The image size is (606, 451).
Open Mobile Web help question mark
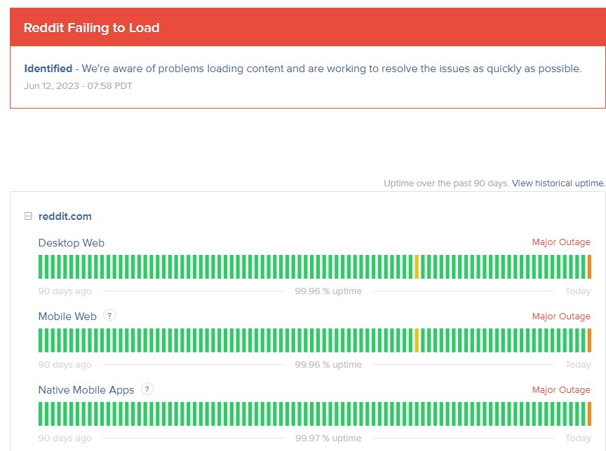pos(109,316)
